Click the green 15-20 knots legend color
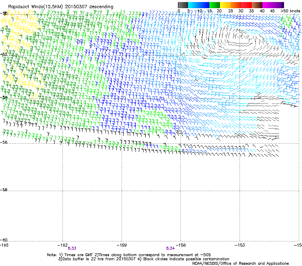The width and height of the screenshot is (302, 266). [x=215, y=5]
